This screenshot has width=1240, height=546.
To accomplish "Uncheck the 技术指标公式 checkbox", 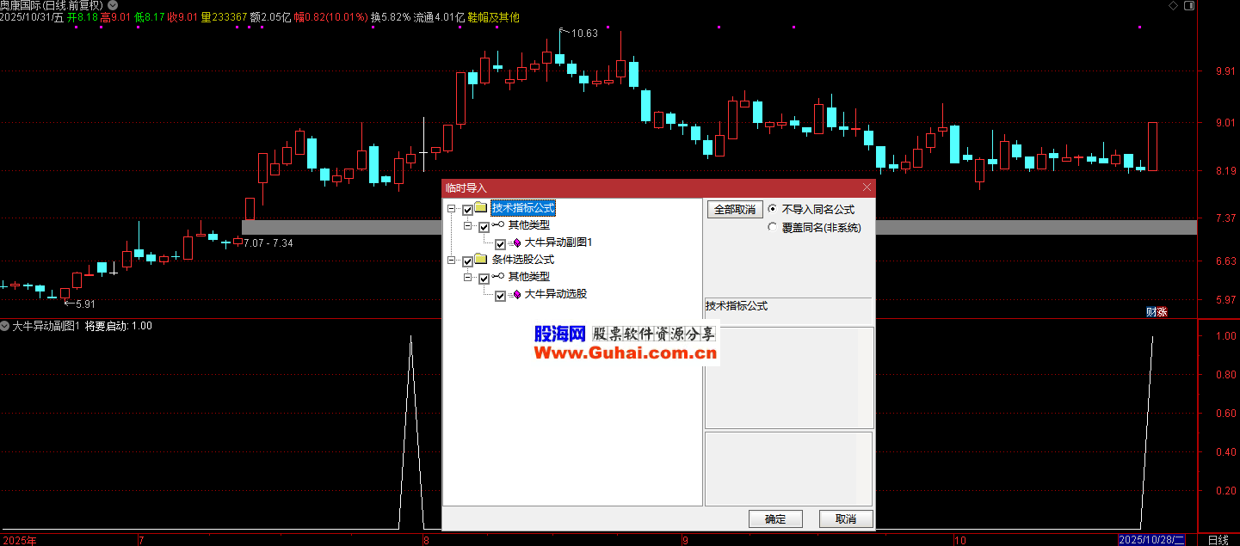I will (467, 209).
